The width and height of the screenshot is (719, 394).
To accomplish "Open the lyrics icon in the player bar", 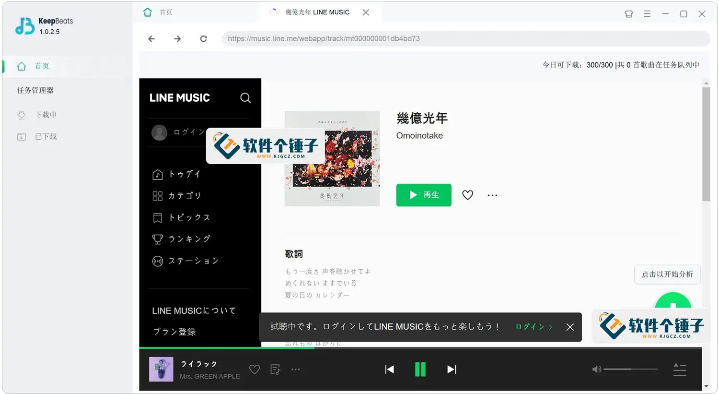I will coord(275,369).
